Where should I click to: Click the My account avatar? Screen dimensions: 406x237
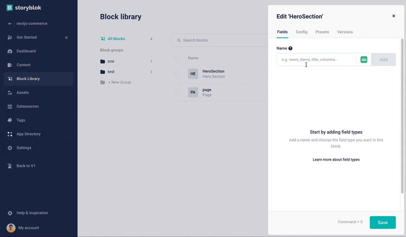[11, 228]
